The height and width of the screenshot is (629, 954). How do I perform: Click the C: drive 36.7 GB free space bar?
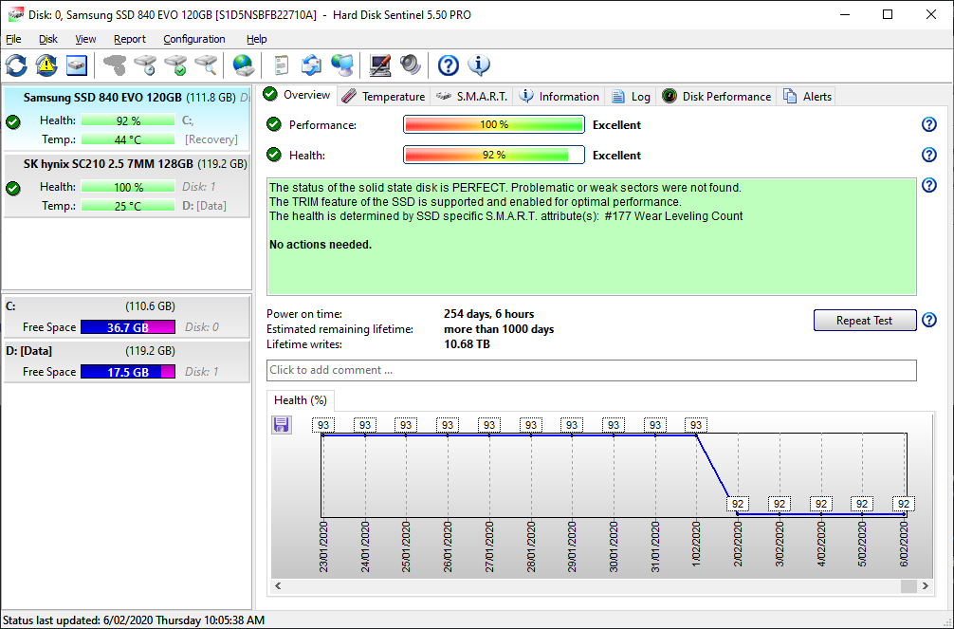[128, 327]
